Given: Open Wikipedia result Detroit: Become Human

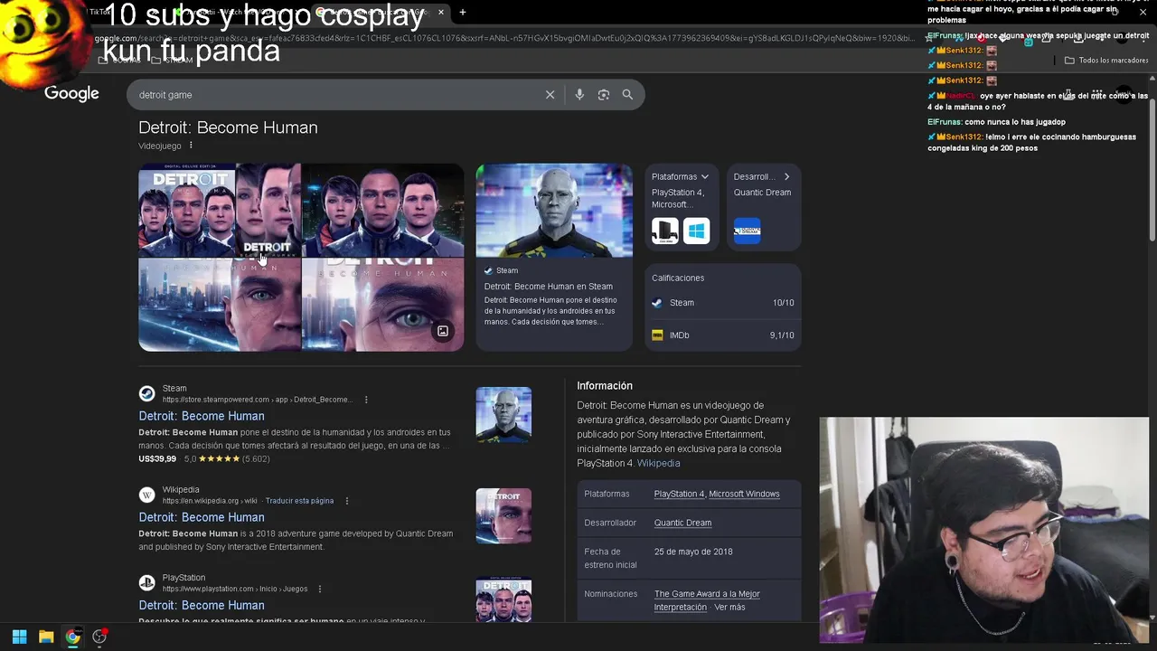Looking at the screenshot, I should coord(202,517).
